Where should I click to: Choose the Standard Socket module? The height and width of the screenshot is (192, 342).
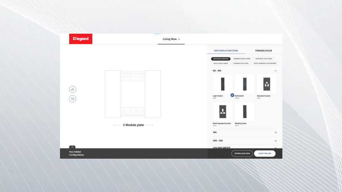point(267,84)
